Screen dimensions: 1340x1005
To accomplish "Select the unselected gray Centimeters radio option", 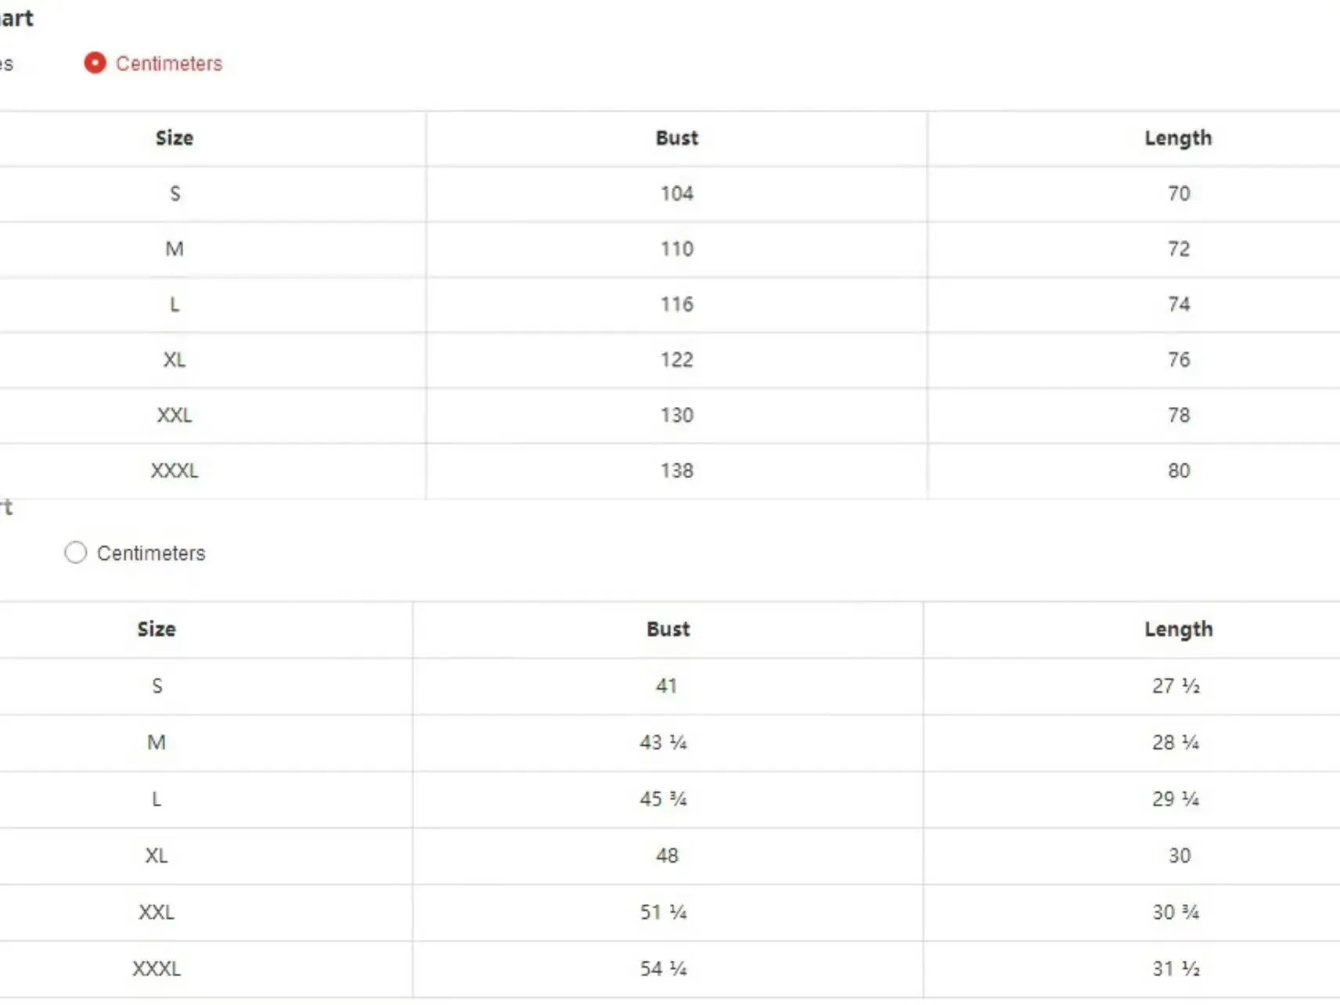I will tap(76, 553).
